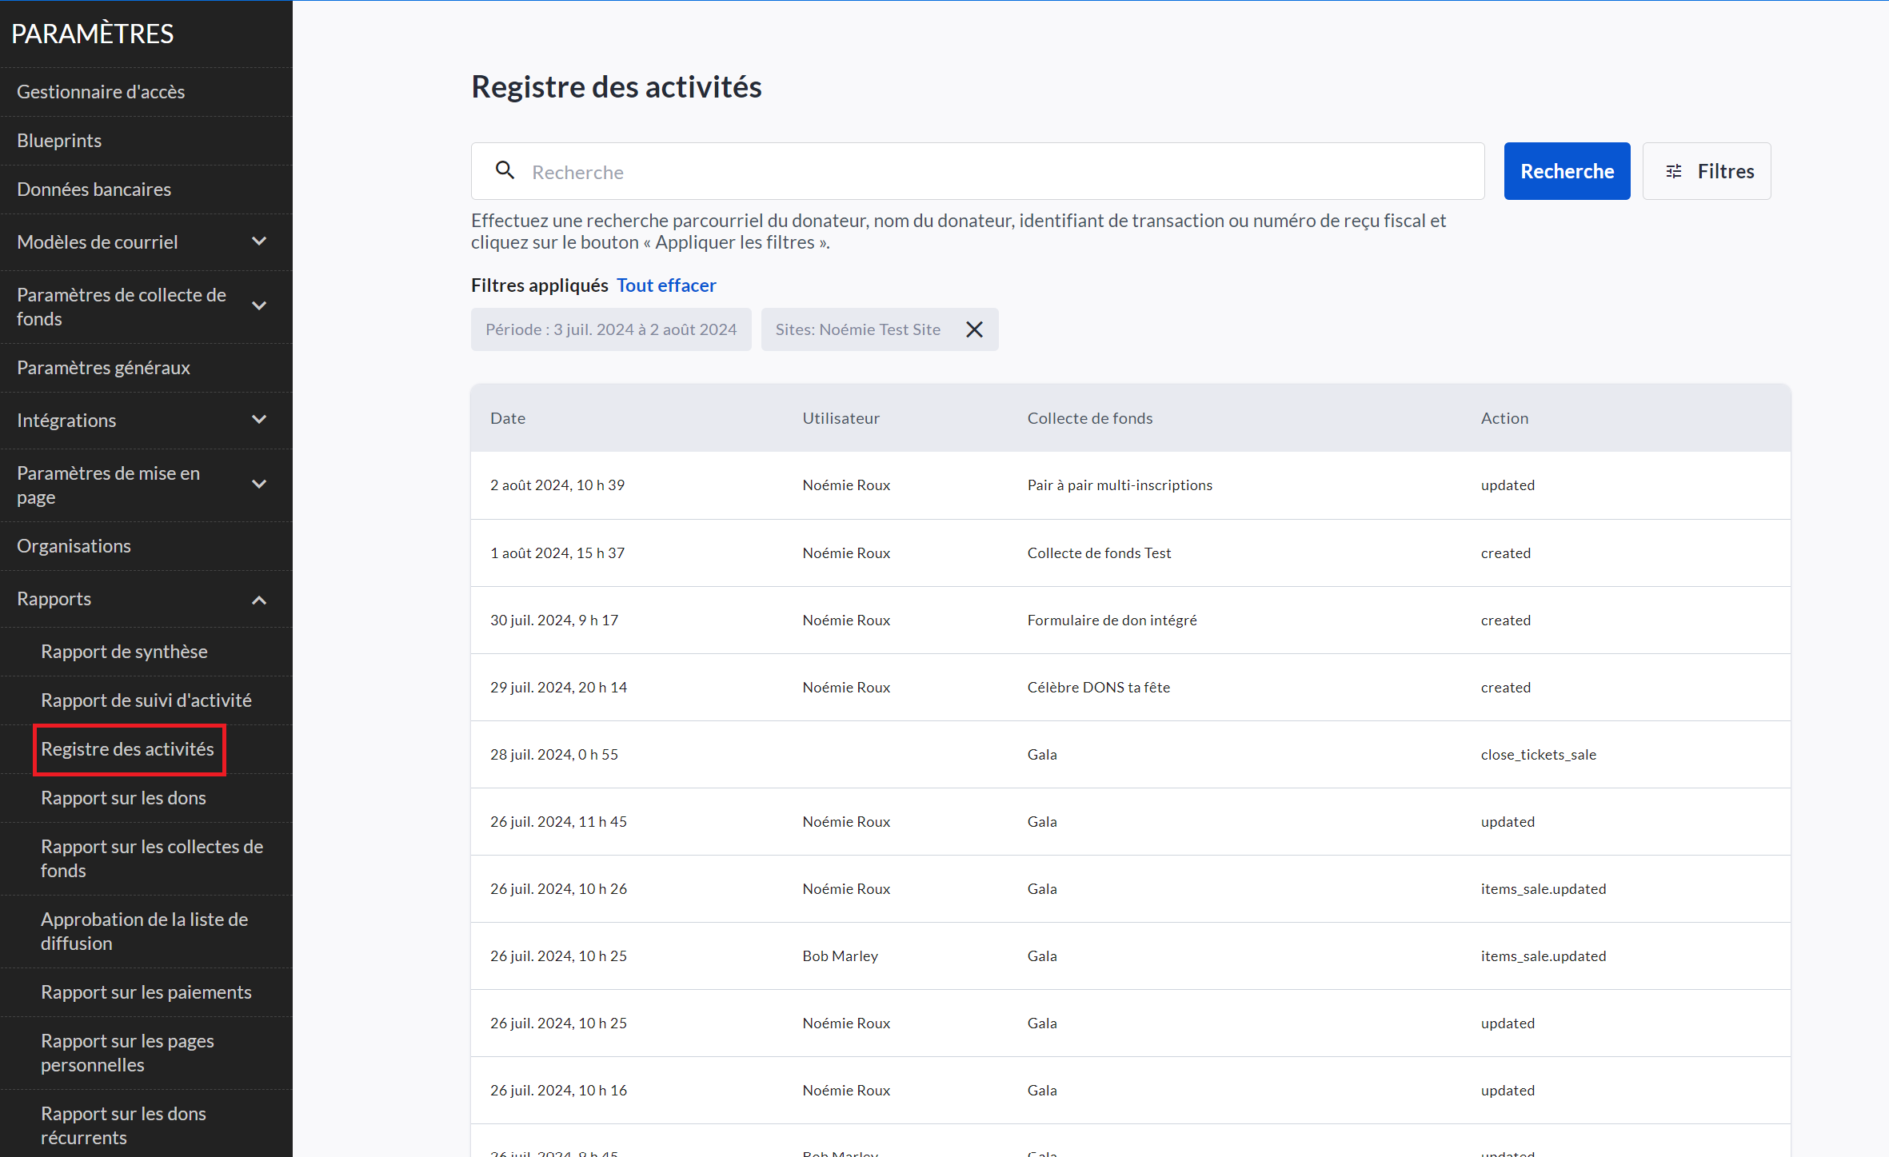Remove the Noémie Test Site filter chip
This screenshot has height=1157, width=1889.
click(x=974, y=329)
